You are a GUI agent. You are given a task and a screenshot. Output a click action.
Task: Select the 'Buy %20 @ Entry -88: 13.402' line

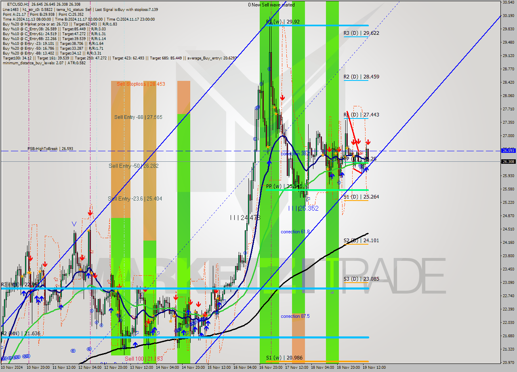(53, 53)
